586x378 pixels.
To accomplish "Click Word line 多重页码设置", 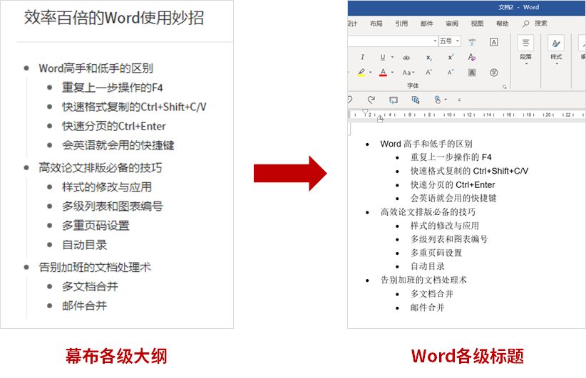I will coord(436,253).
